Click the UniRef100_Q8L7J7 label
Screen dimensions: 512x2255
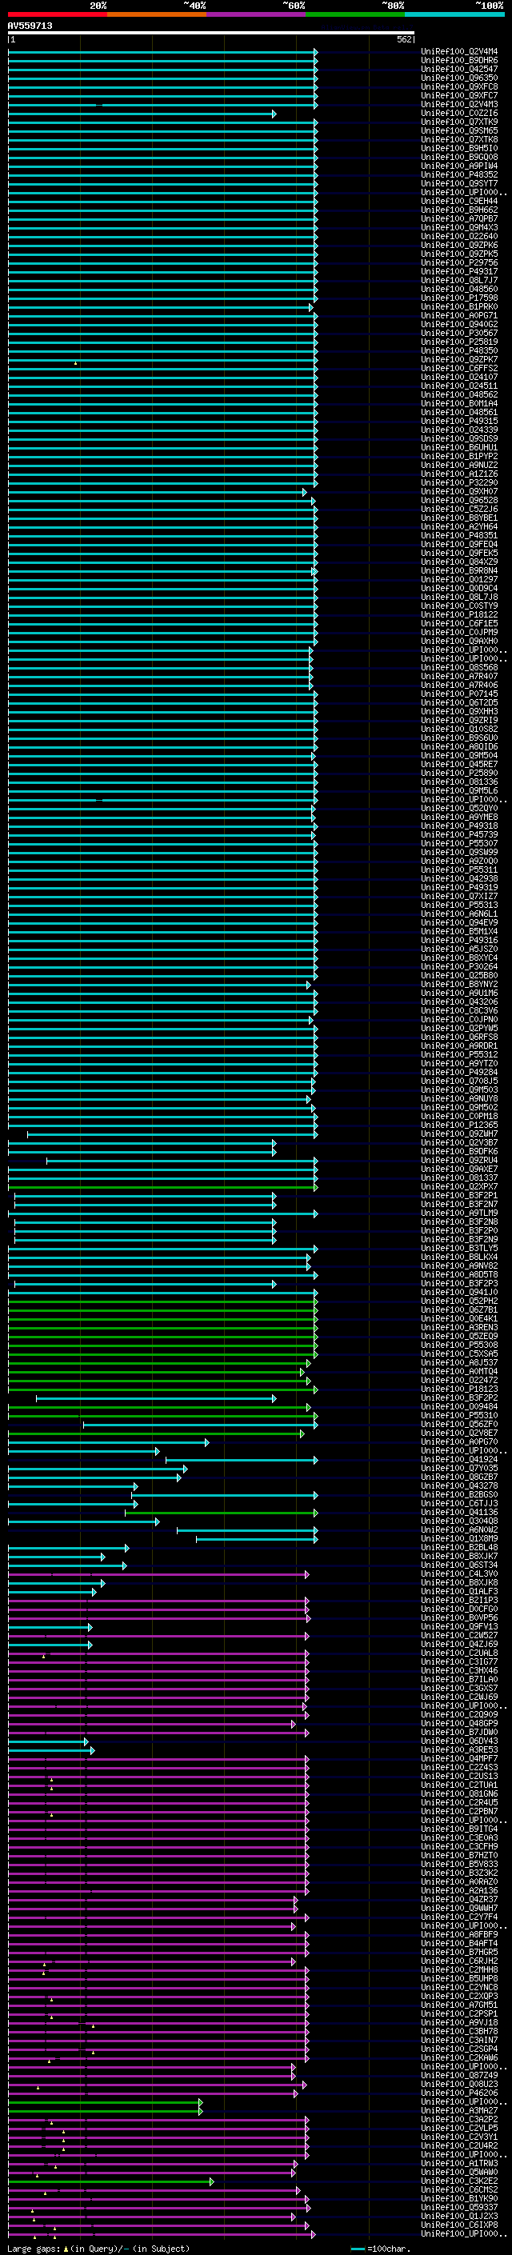point(459,280)
